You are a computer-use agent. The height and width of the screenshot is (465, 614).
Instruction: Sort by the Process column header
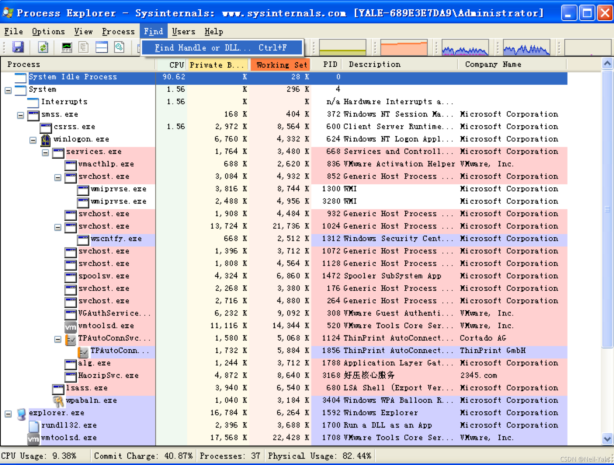click(78, 64)
